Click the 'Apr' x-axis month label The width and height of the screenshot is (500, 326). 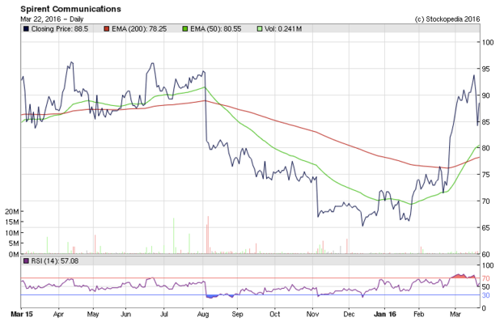click(x=58, y=314)
